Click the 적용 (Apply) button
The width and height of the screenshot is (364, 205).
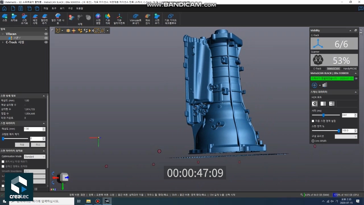(22, 145)
